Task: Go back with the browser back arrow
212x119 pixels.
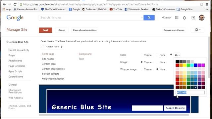Action: coord(4,4)
